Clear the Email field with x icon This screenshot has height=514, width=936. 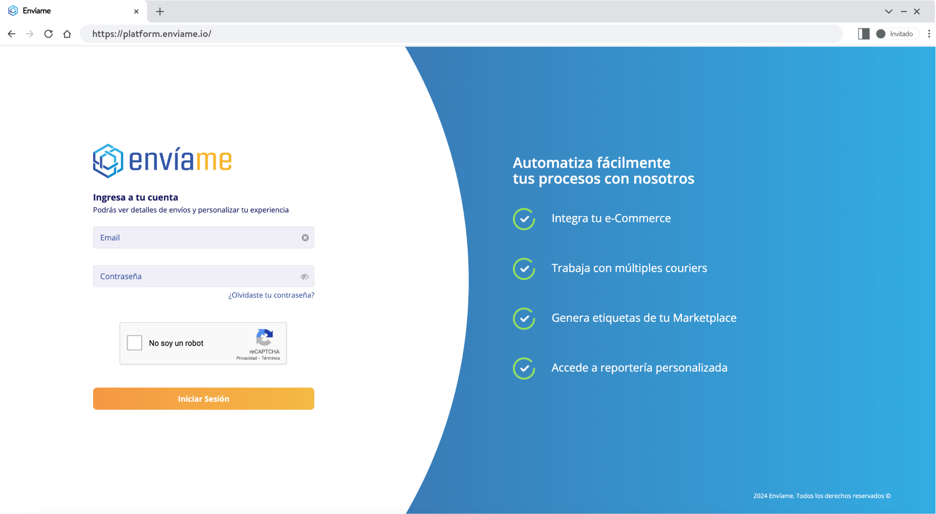click(305, 237)
